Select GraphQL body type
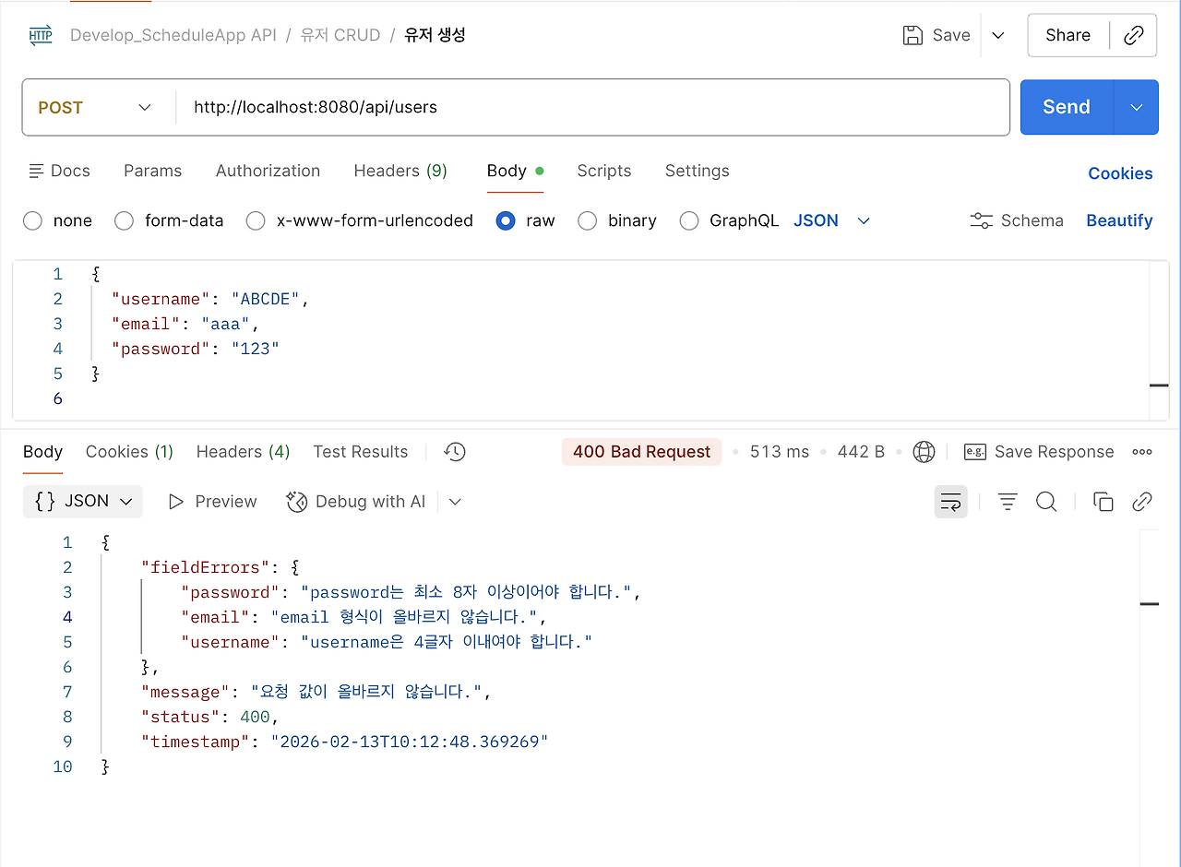 point(688,220)
